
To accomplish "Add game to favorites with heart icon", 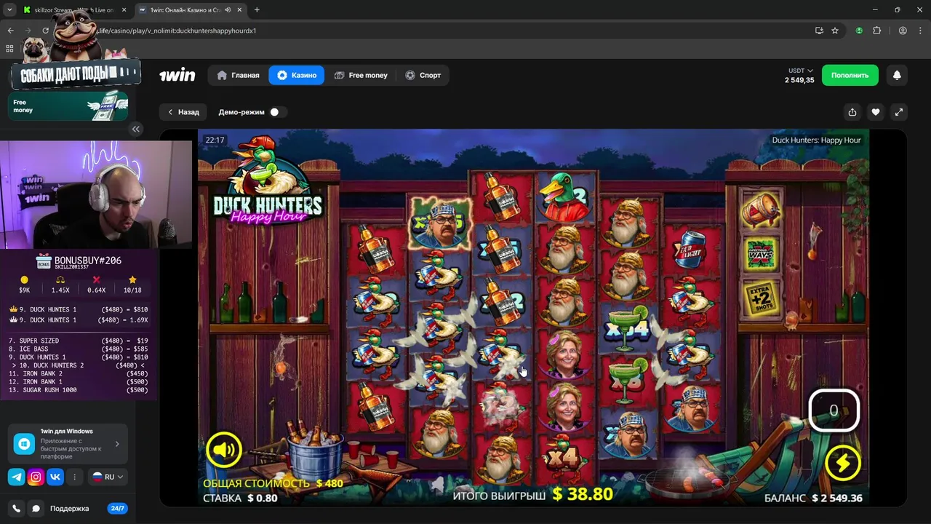I will point(876,112).
